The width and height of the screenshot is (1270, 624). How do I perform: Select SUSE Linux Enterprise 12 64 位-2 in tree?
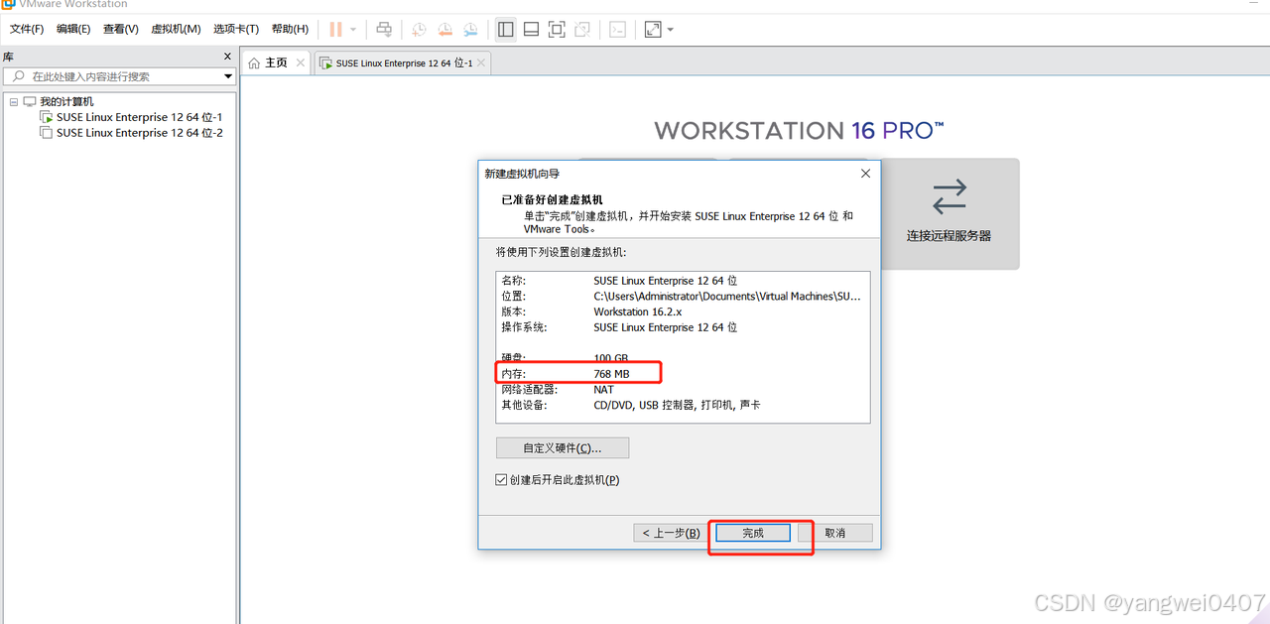click(x=139, y=133)
